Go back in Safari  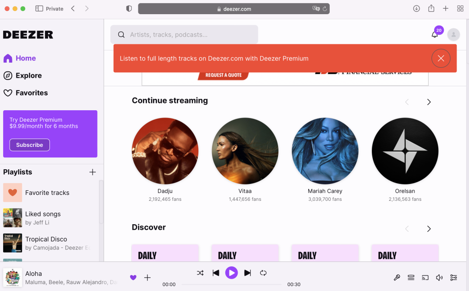pos(73,9)
